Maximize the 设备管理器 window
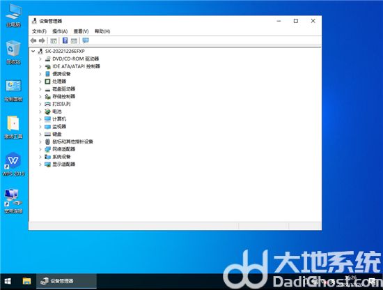 click(296, 21)
